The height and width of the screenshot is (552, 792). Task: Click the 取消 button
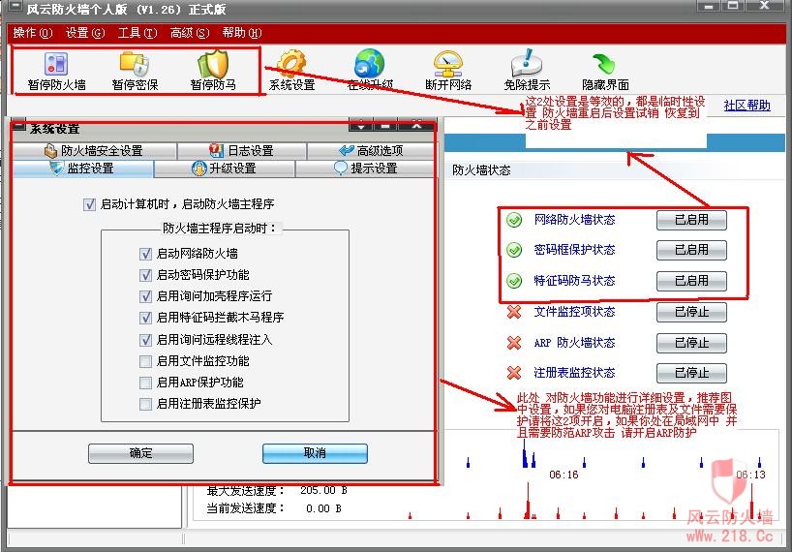tap(315, 453)
